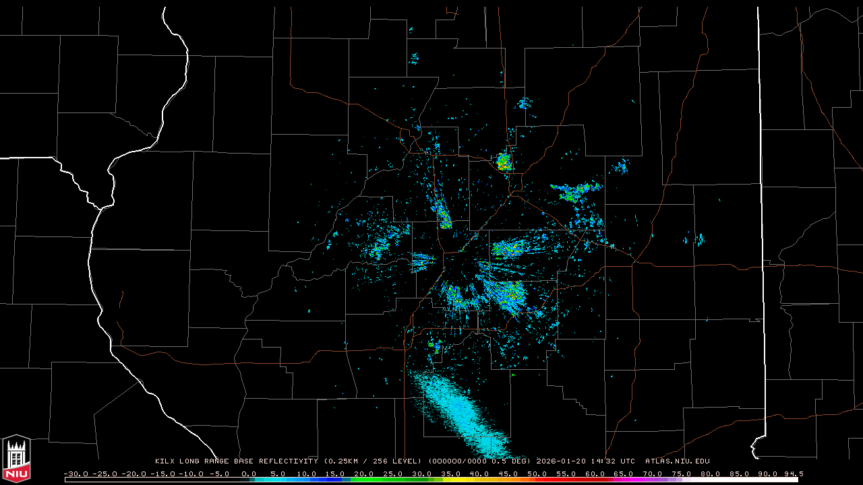This screenshot has height=485, width=863.
Task: Click the KILX Long Range Base Reflectivity title
Action: tap(236, 461)
